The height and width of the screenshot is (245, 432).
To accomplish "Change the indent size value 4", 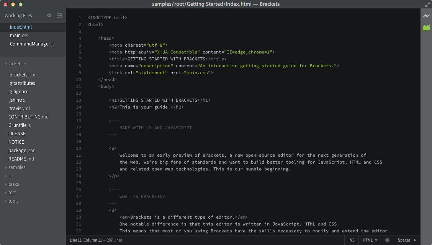I will coord(414,240).
